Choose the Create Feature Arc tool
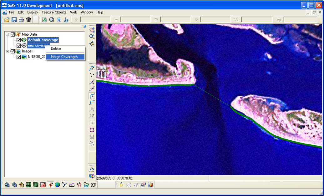 [92, 103]
